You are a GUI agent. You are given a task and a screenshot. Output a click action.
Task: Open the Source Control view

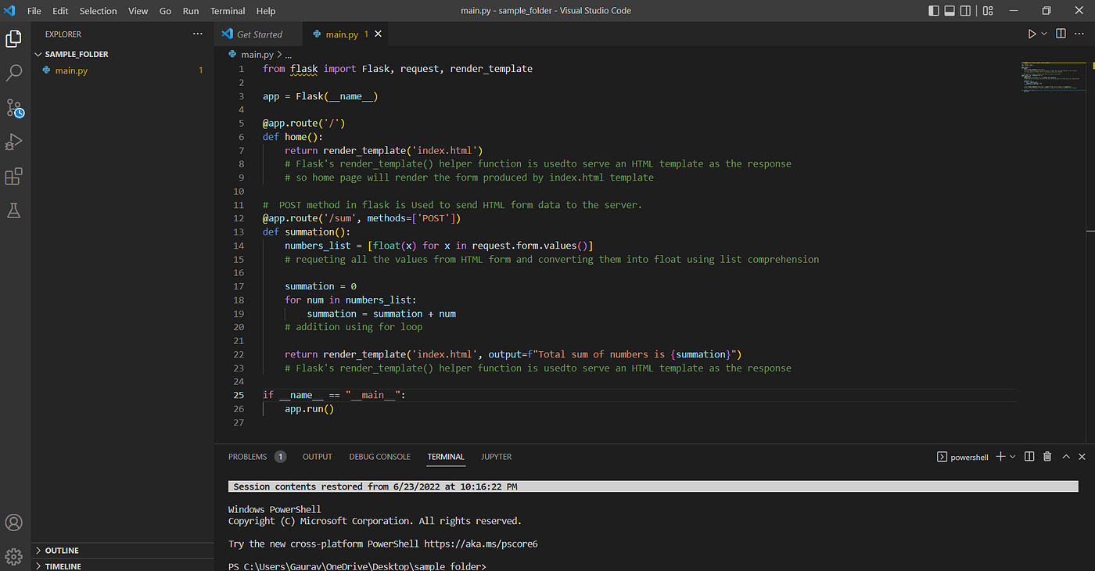click(x=14, y=108)
